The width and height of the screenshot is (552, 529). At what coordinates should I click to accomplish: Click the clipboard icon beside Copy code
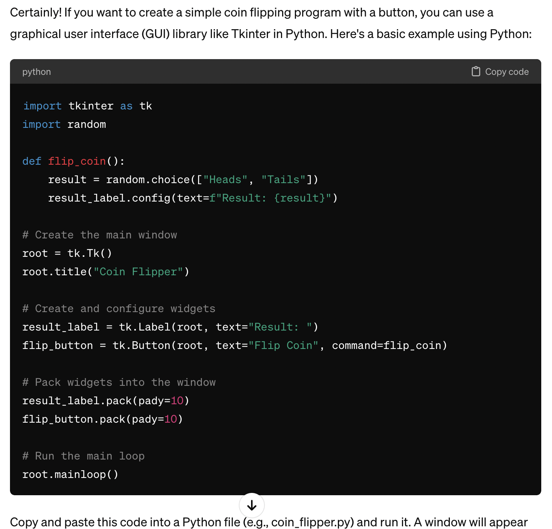coord(476,71)
